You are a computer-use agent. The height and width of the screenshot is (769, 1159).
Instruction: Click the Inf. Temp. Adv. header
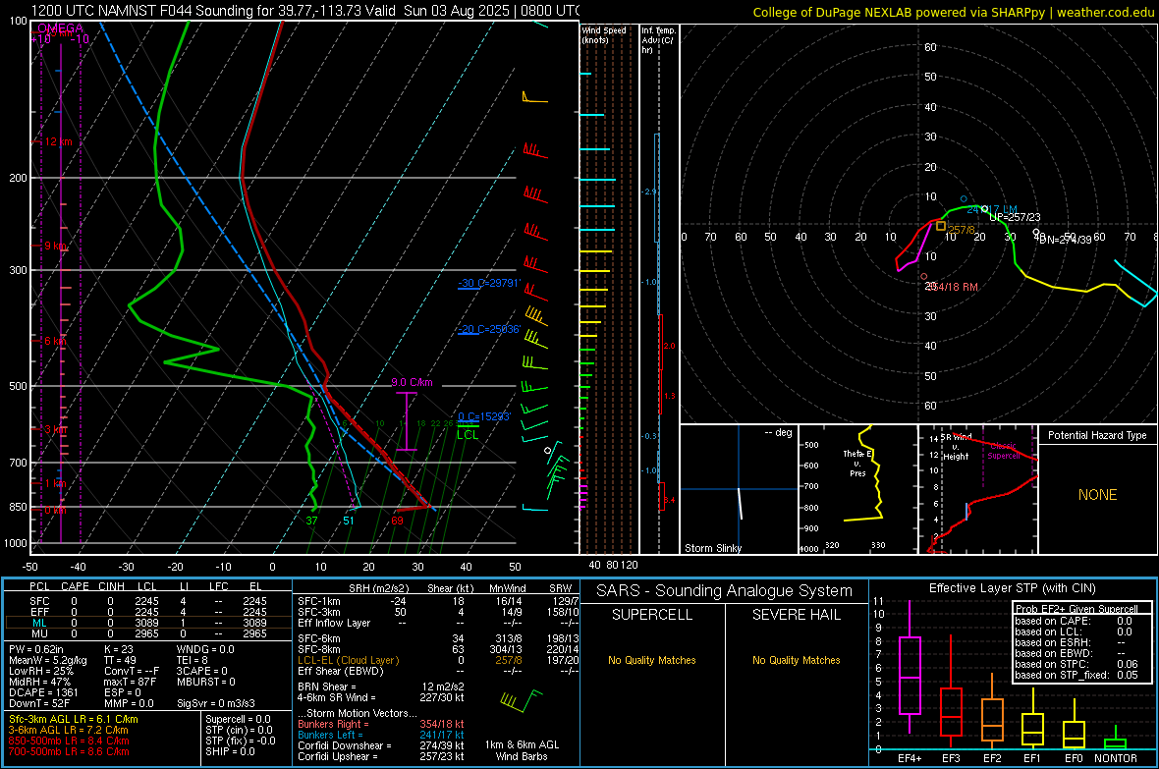pyautogui.click(x=658, y=40)
